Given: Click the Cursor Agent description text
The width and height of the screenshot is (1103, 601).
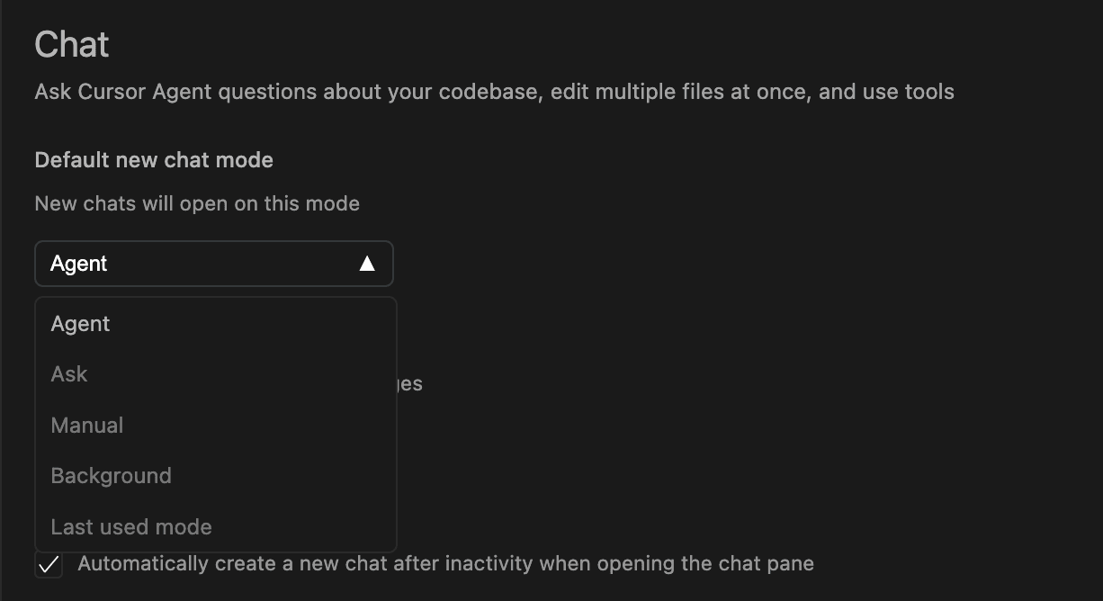Looking at the screenshot, I should tap(494, 91).
